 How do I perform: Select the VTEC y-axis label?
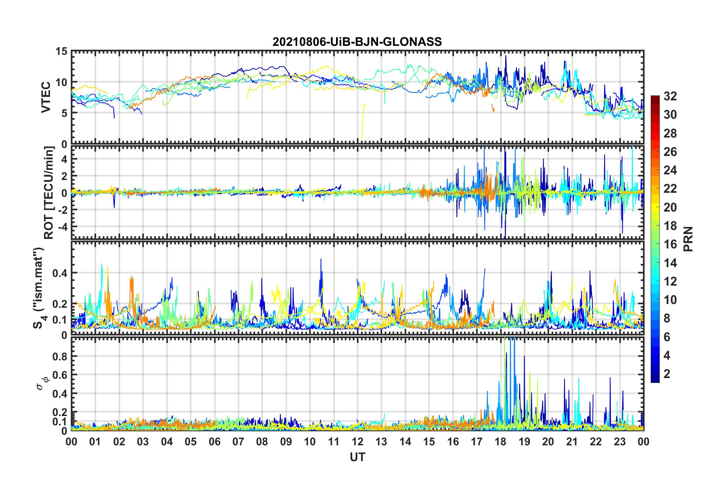[x=46, y=97]
